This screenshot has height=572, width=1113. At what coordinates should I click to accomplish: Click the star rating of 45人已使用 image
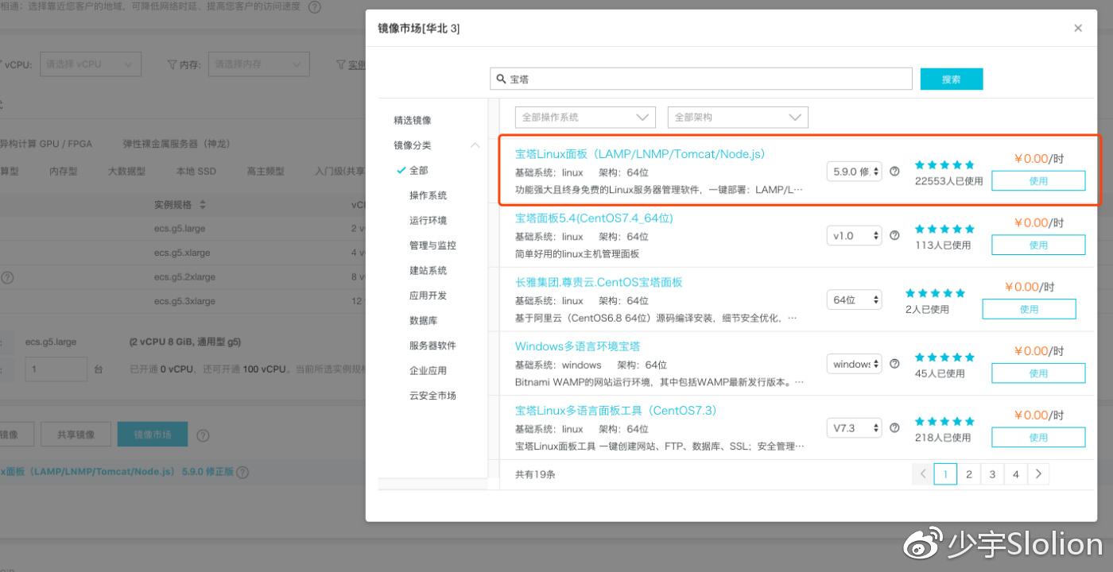[944, 357]
